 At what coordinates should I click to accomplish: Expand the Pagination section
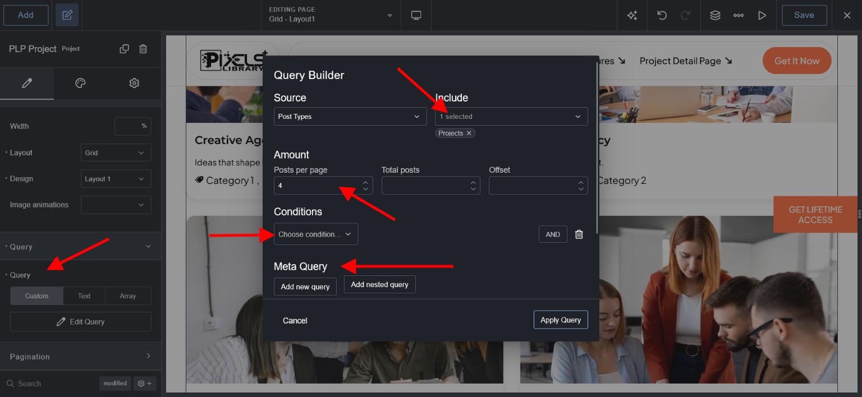pos(80,356)
